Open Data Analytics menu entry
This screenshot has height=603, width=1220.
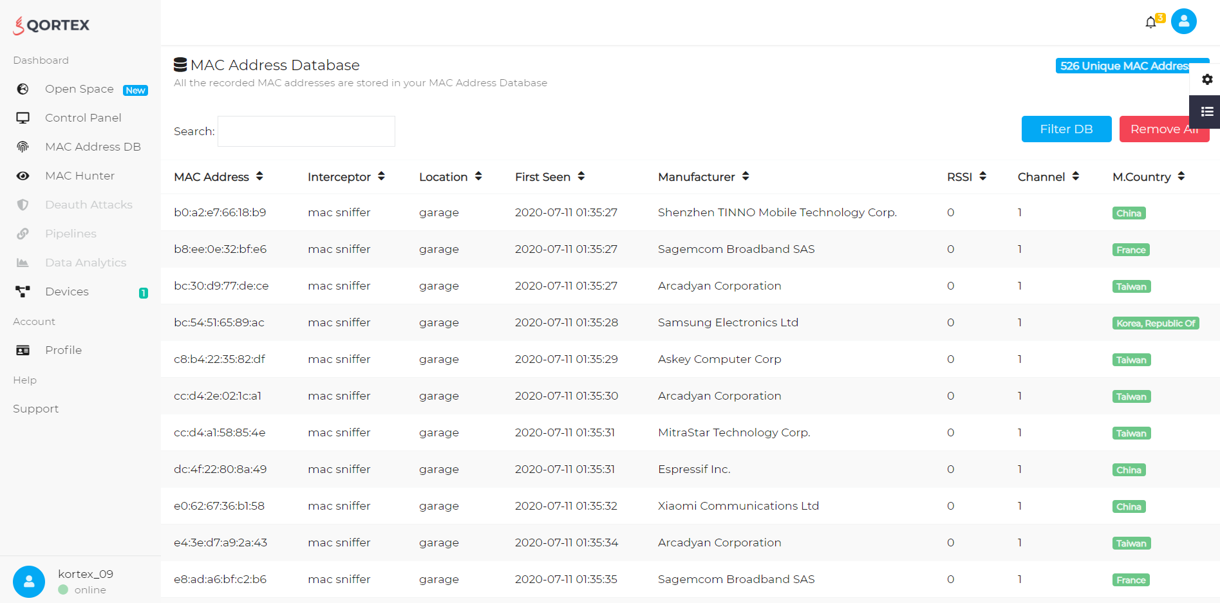pos(86,263)
